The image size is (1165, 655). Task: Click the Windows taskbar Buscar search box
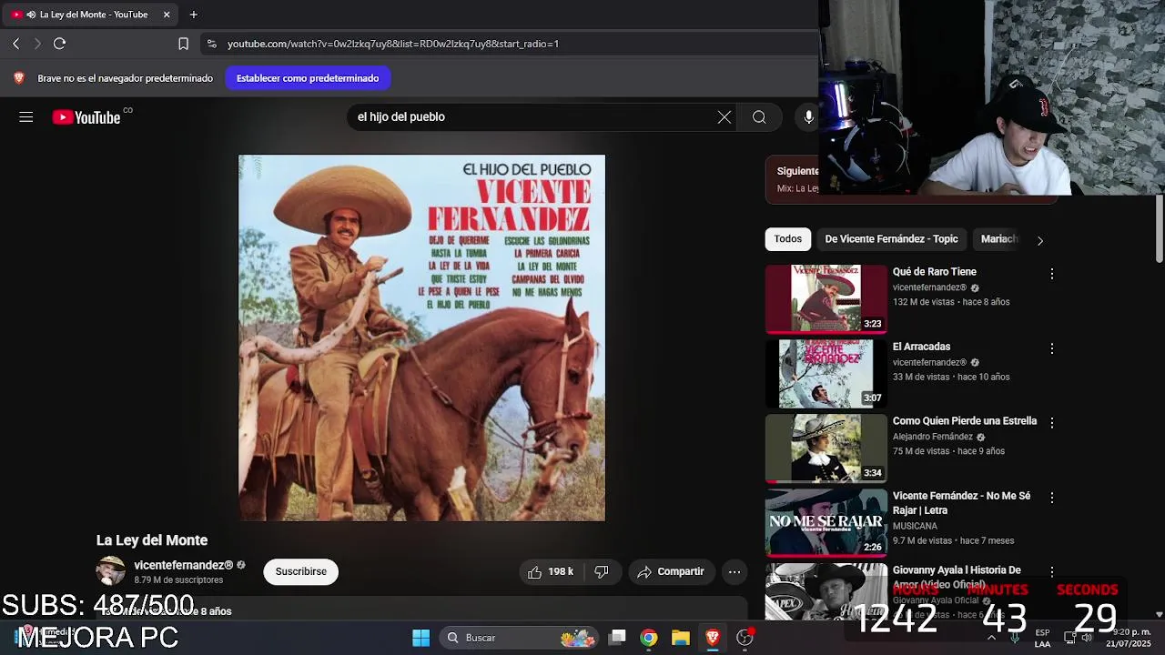(x=519, y=638)
